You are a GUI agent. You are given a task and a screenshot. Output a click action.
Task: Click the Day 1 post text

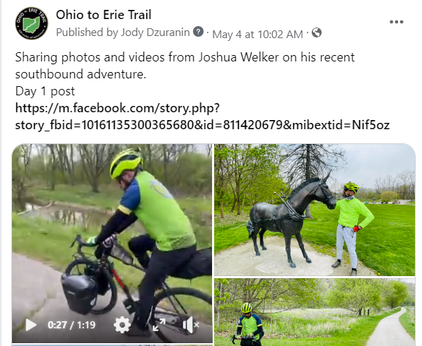(45, 91)
